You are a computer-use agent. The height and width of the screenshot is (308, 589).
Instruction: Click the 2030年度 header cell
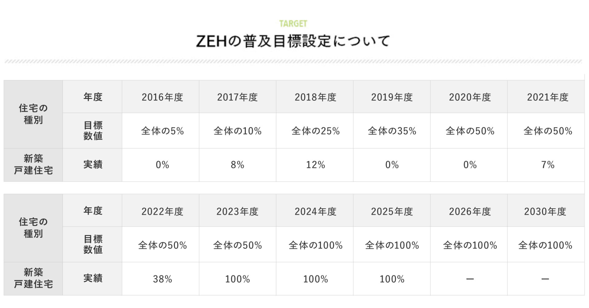545,211
